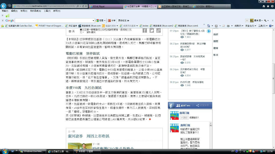Open the 工具(T) Tools menu
Image resolution: width=275 pixels, height=154 pixels.
[47, 11]
